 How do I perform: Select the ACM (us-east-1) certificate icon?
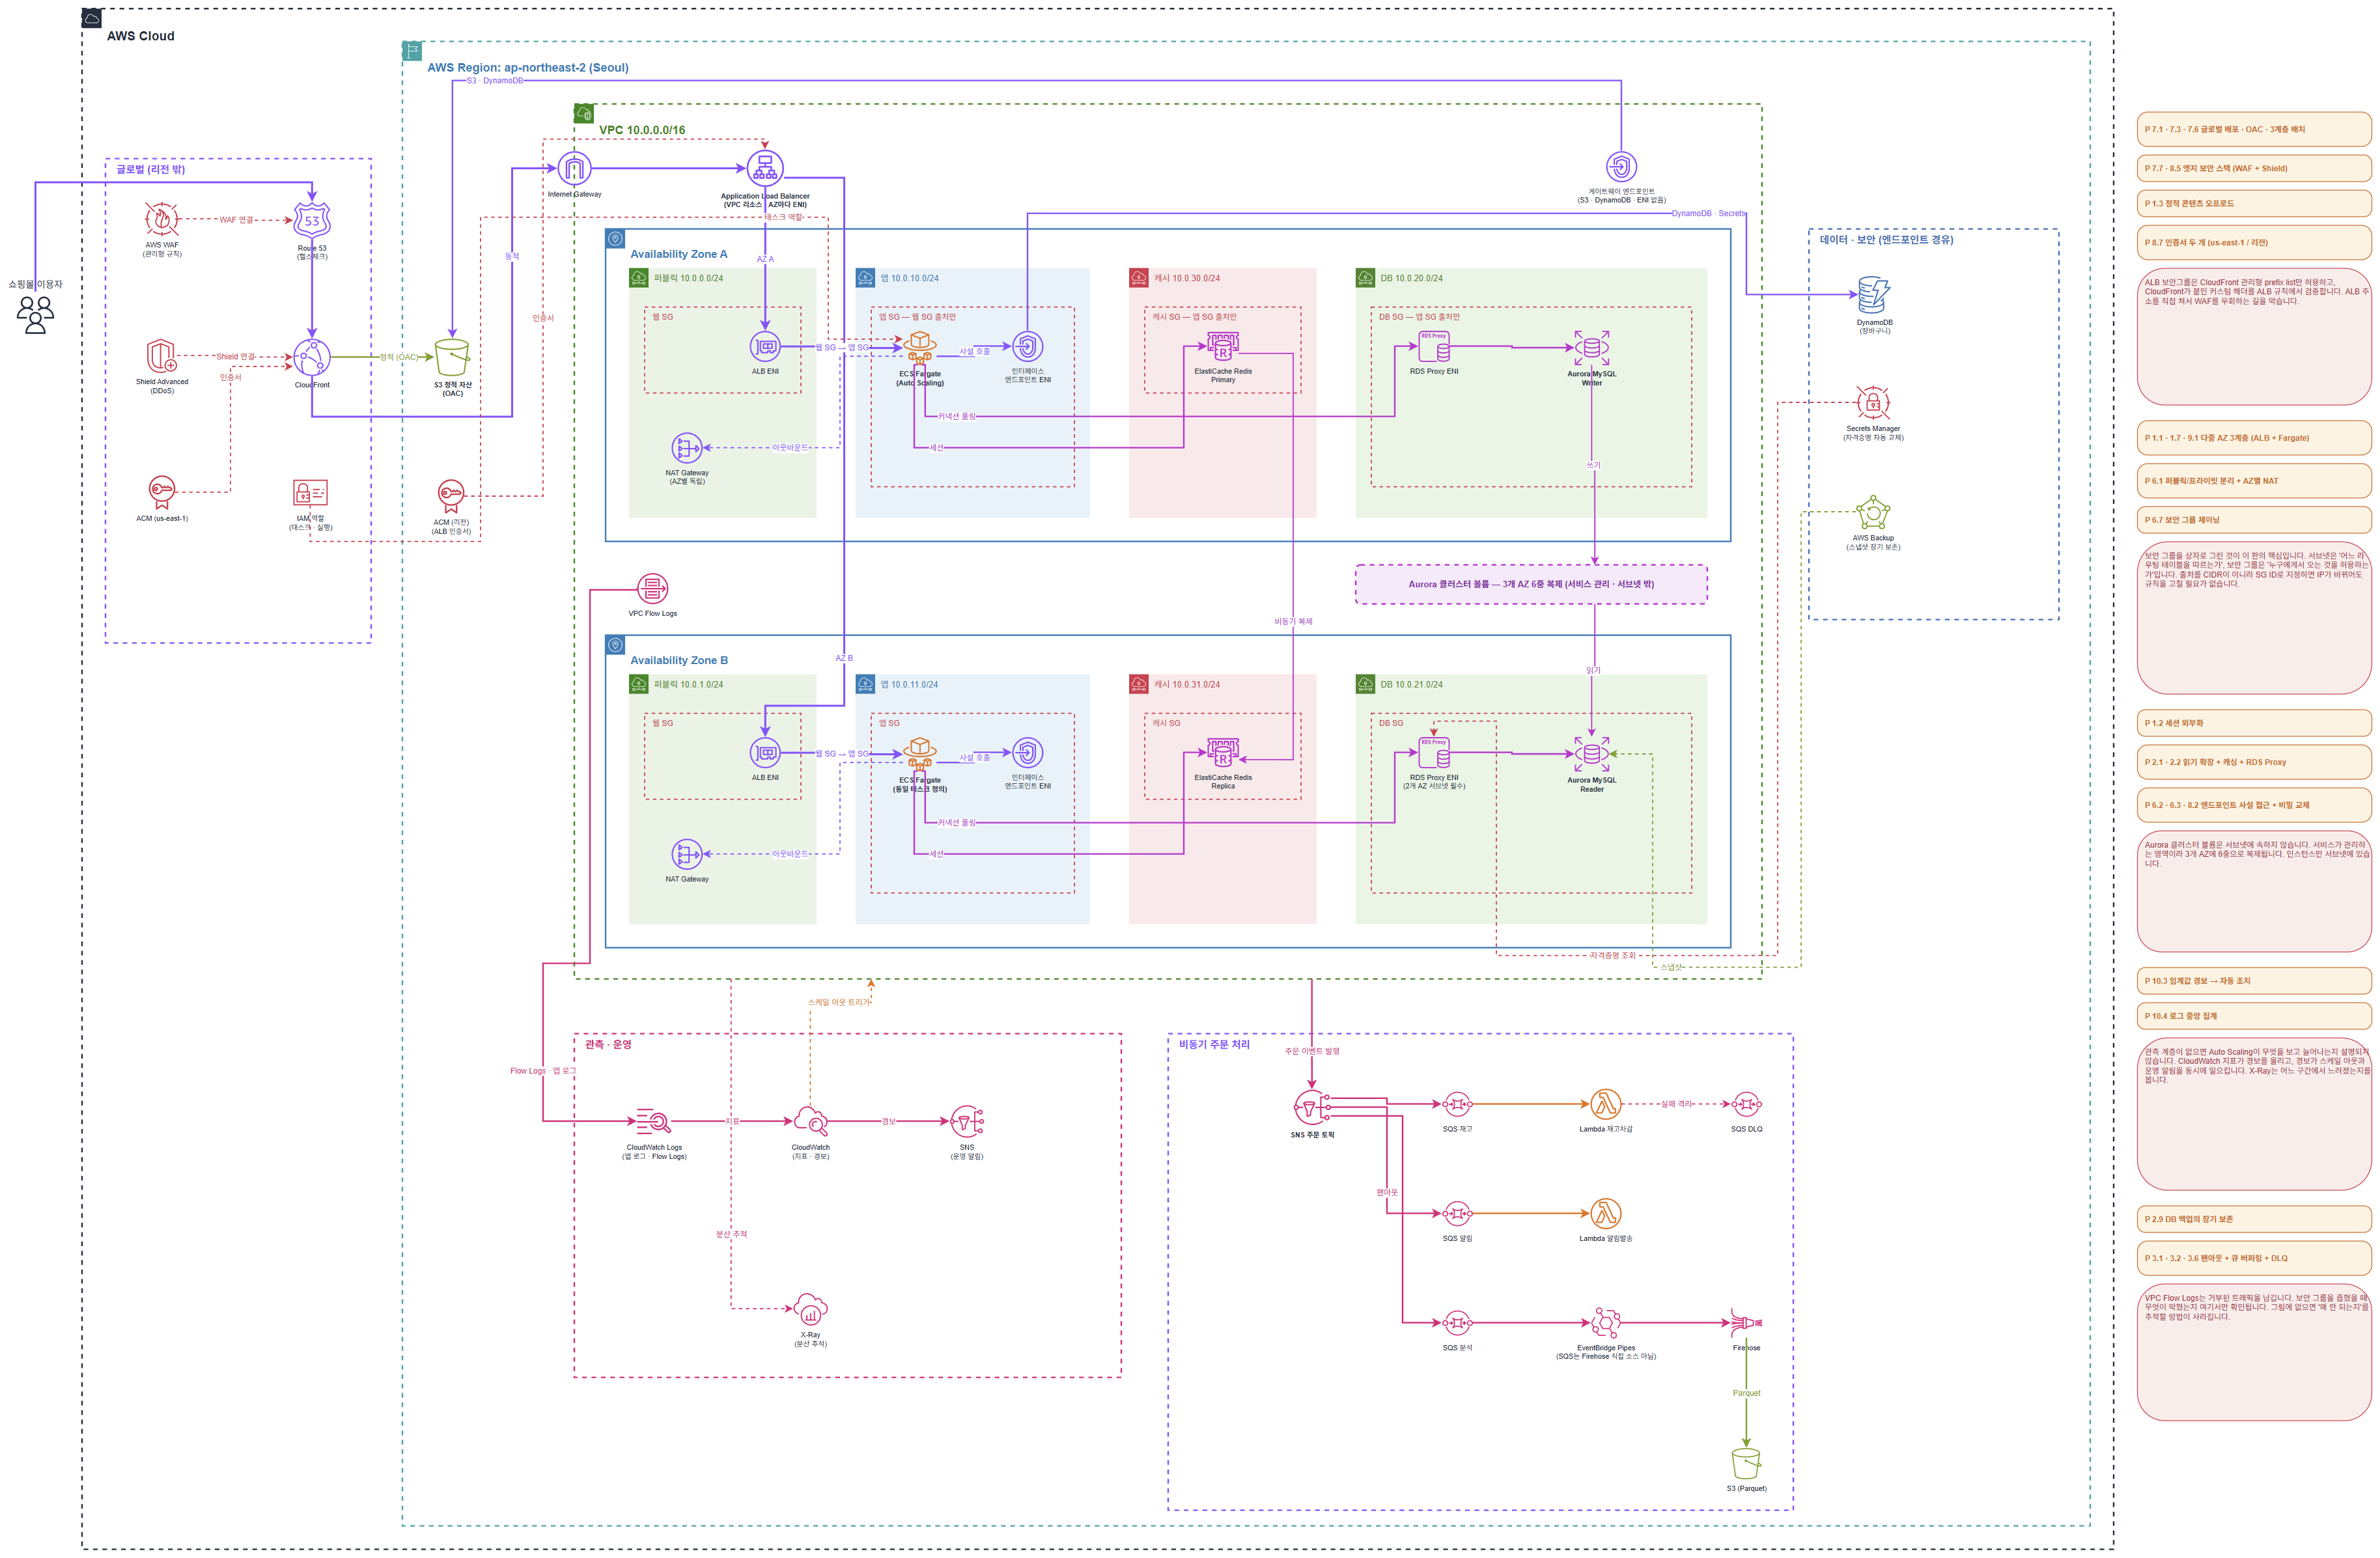coord(162,493)
